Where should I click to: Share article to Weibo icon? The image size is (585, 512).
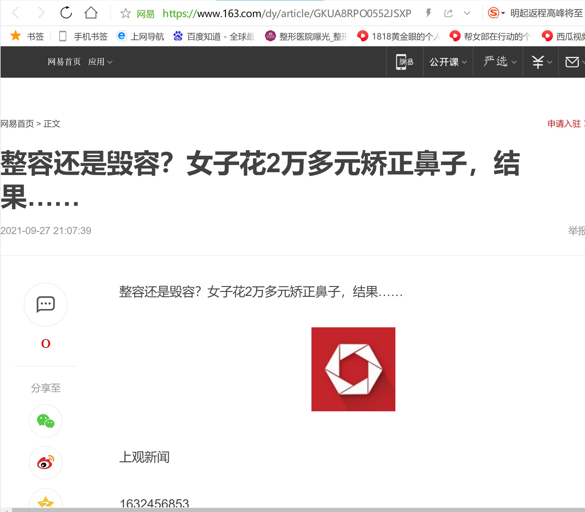pos(46,463)
